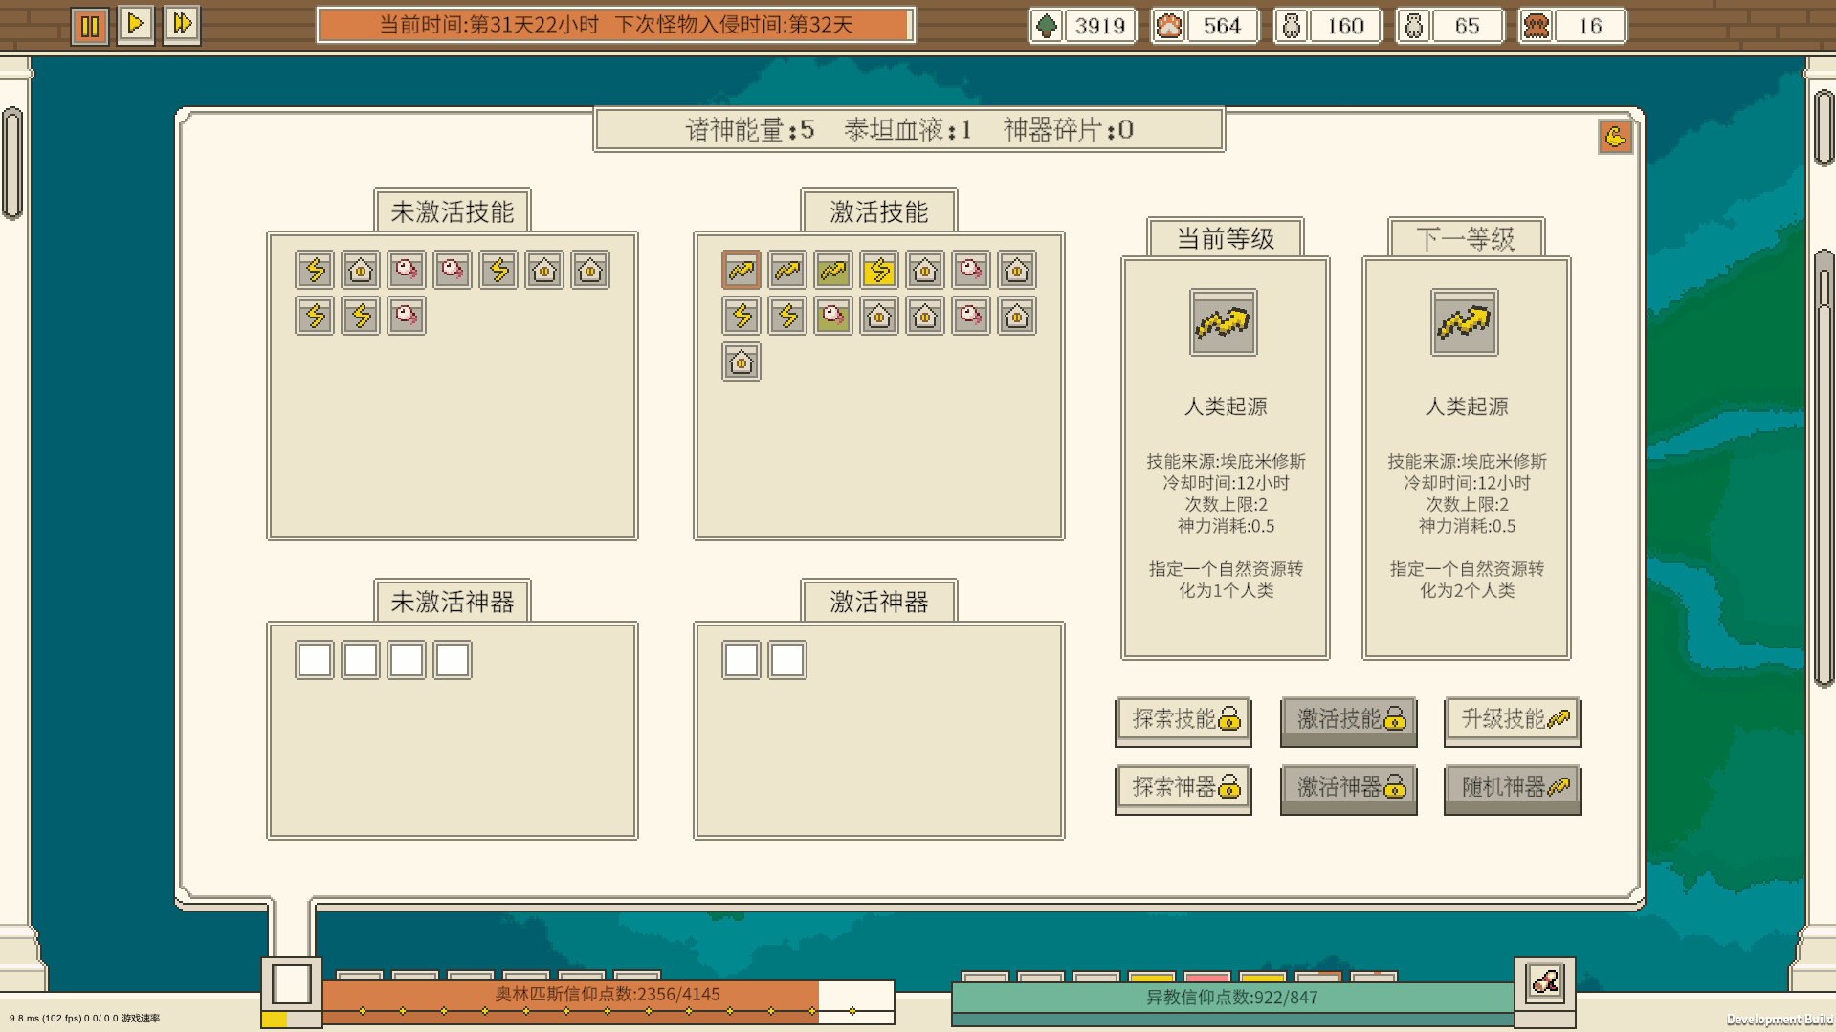Click the 神器碎片:0 text
Image resolution: width=1836 pixels, height=1032 pixels.
point(1068,130)
